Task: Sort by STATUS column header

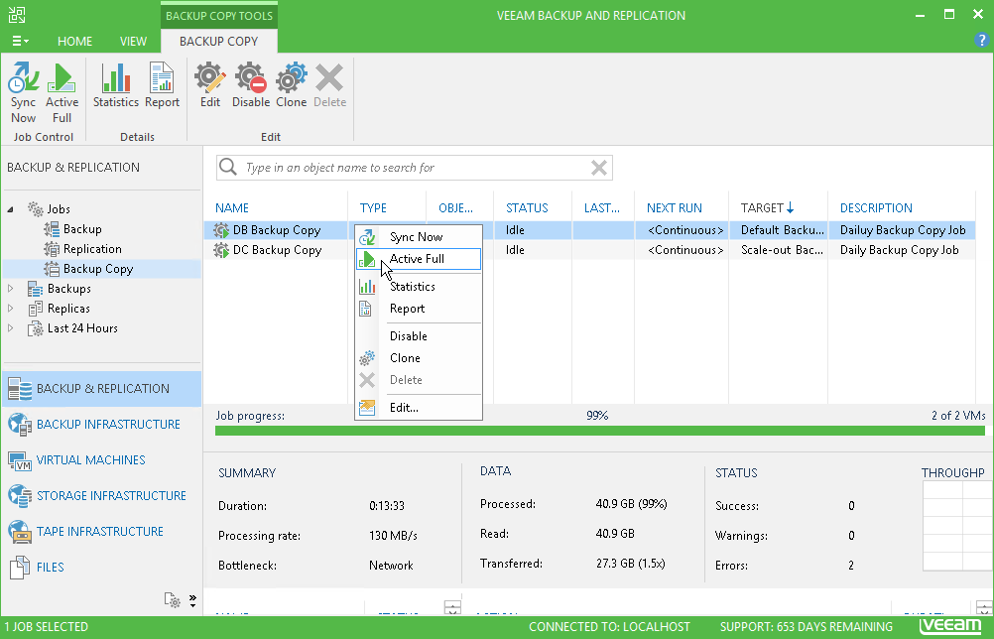Action: [527, 208]
